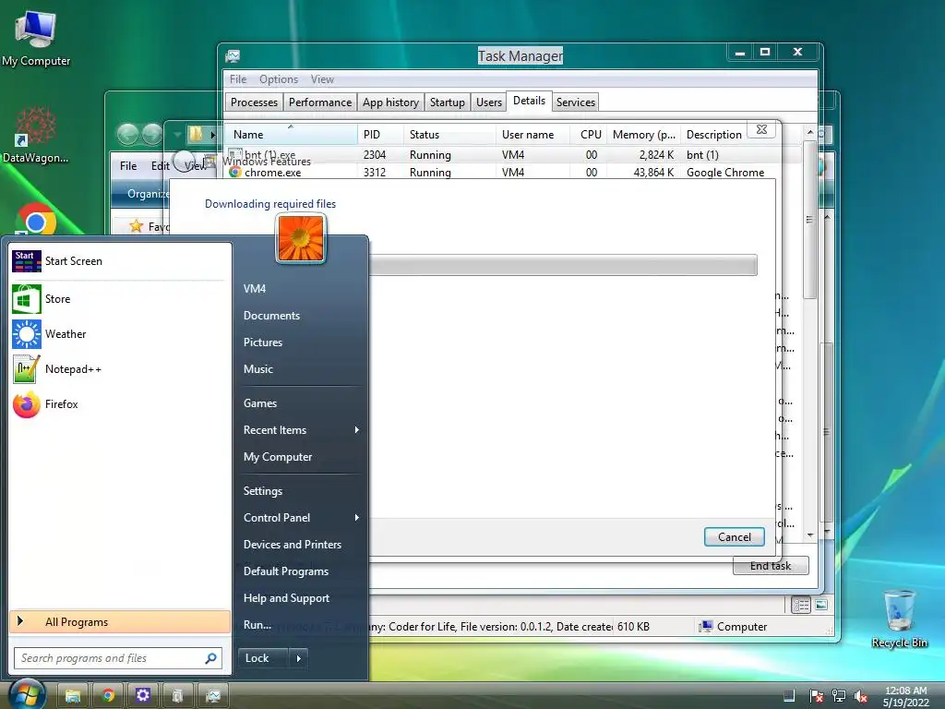The image size is (945, 709).
Task: Sort by the Name column header
Action: [292, 135]
